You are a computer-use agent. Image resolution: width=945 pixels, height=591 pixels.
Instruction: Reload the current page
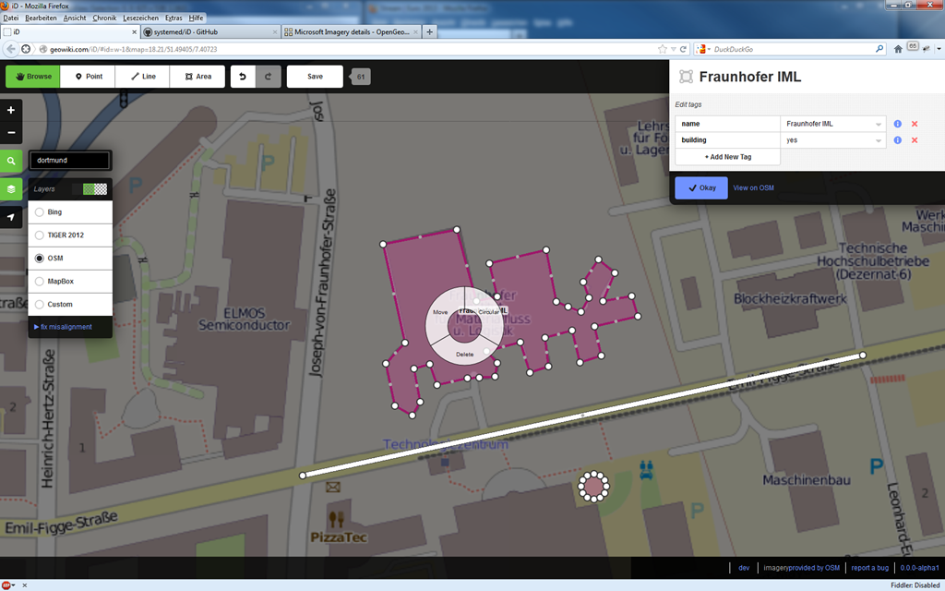tap(683, 50)
